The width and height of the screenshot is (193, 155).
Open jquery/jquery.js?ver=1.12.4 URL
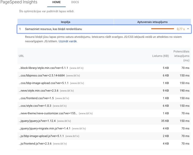point(37,121)
